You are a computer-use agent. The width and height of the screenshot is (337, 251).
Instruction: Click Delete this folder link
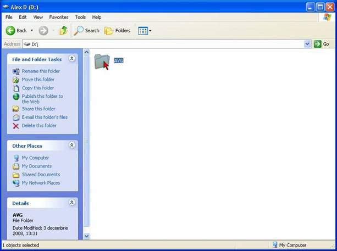coord(39,126)
